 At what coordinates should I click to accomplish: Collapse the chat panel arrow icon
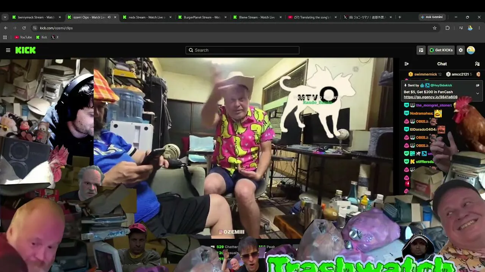pos(407,64)
